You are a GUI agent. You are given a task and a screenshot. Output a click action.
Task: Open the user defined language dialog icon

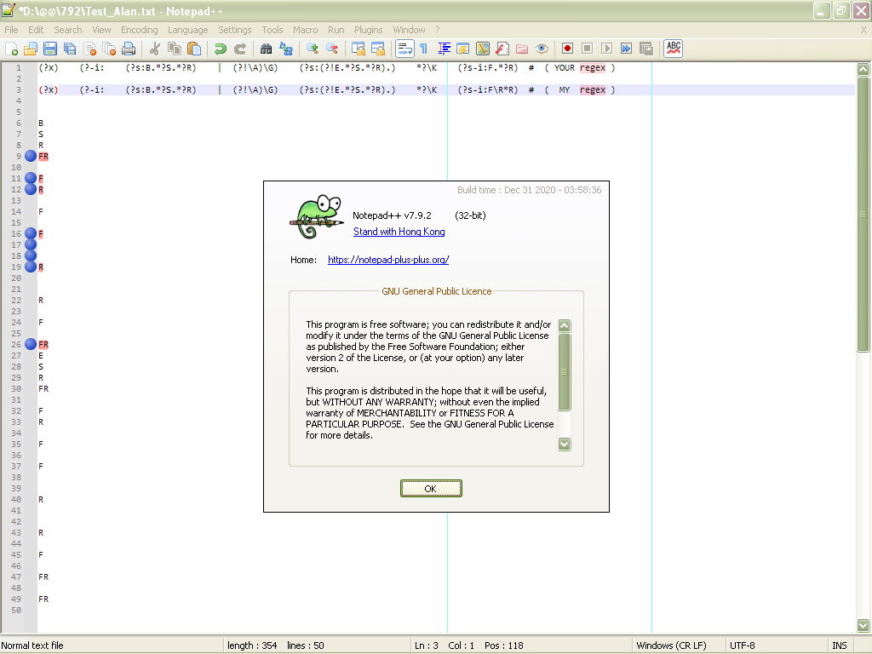point(462,49)
